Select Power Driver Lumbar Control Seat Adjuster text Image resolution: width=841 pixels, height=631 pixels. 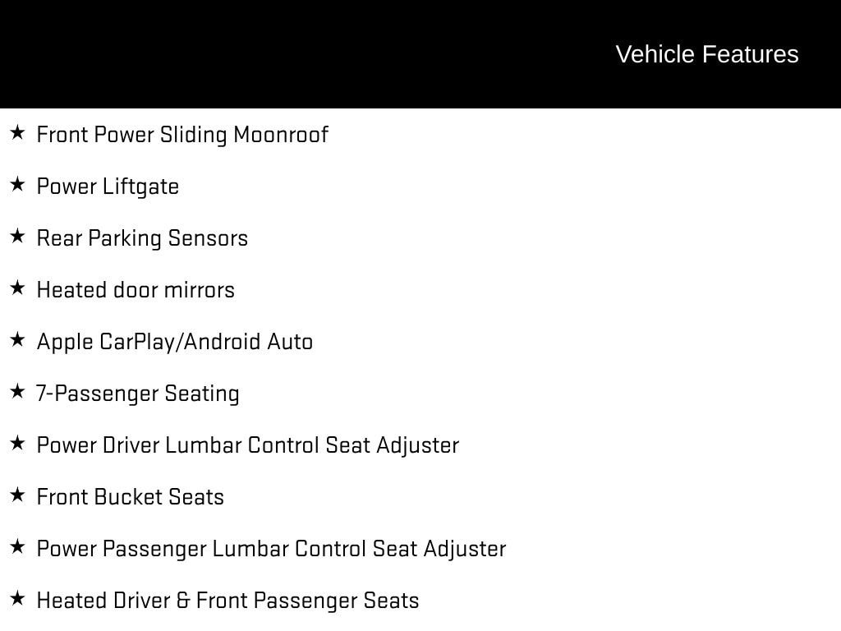(247, 445)
